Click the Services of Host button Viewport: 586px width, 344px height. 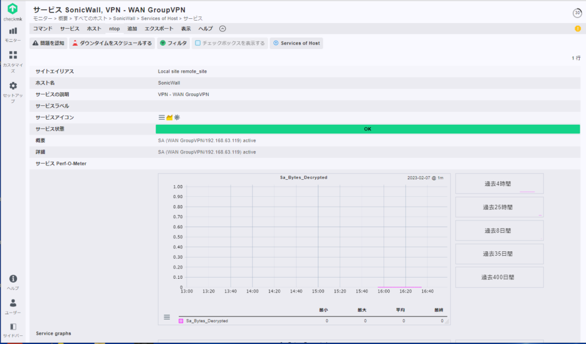tap(296, 43)
